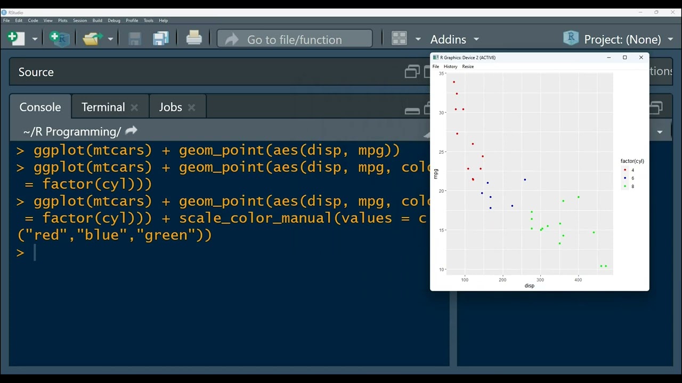
Task: Create a new file with the plus icon
Action: coord(16,38)
